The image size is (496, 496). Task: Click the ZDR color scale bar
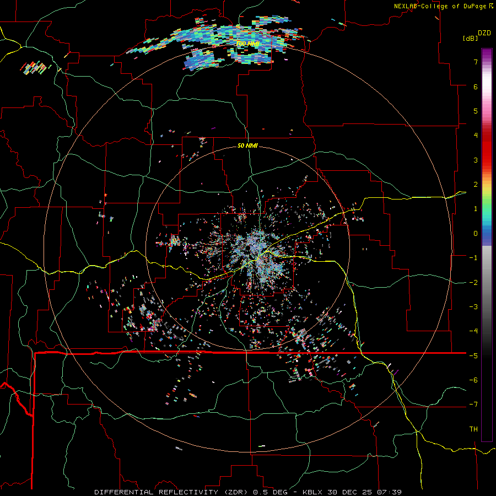[x=487, y=245]
